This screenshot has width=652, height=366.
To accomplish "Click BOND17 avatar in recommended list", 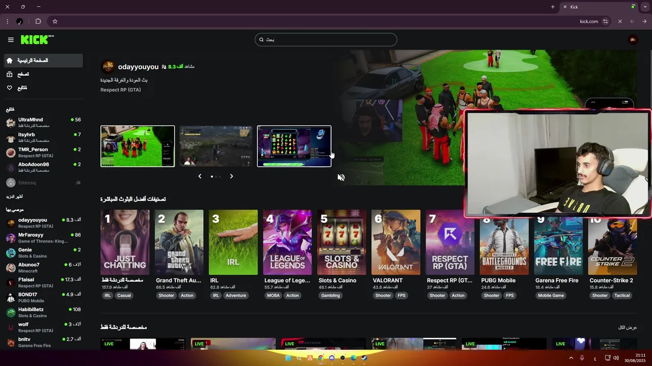I will [11, 297].
